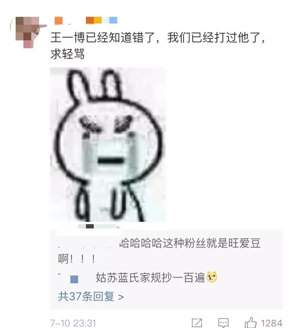Like the comment with thumbs-up icon
The height and width of the screenshot is (328, 293).
[x=251, y=323]
